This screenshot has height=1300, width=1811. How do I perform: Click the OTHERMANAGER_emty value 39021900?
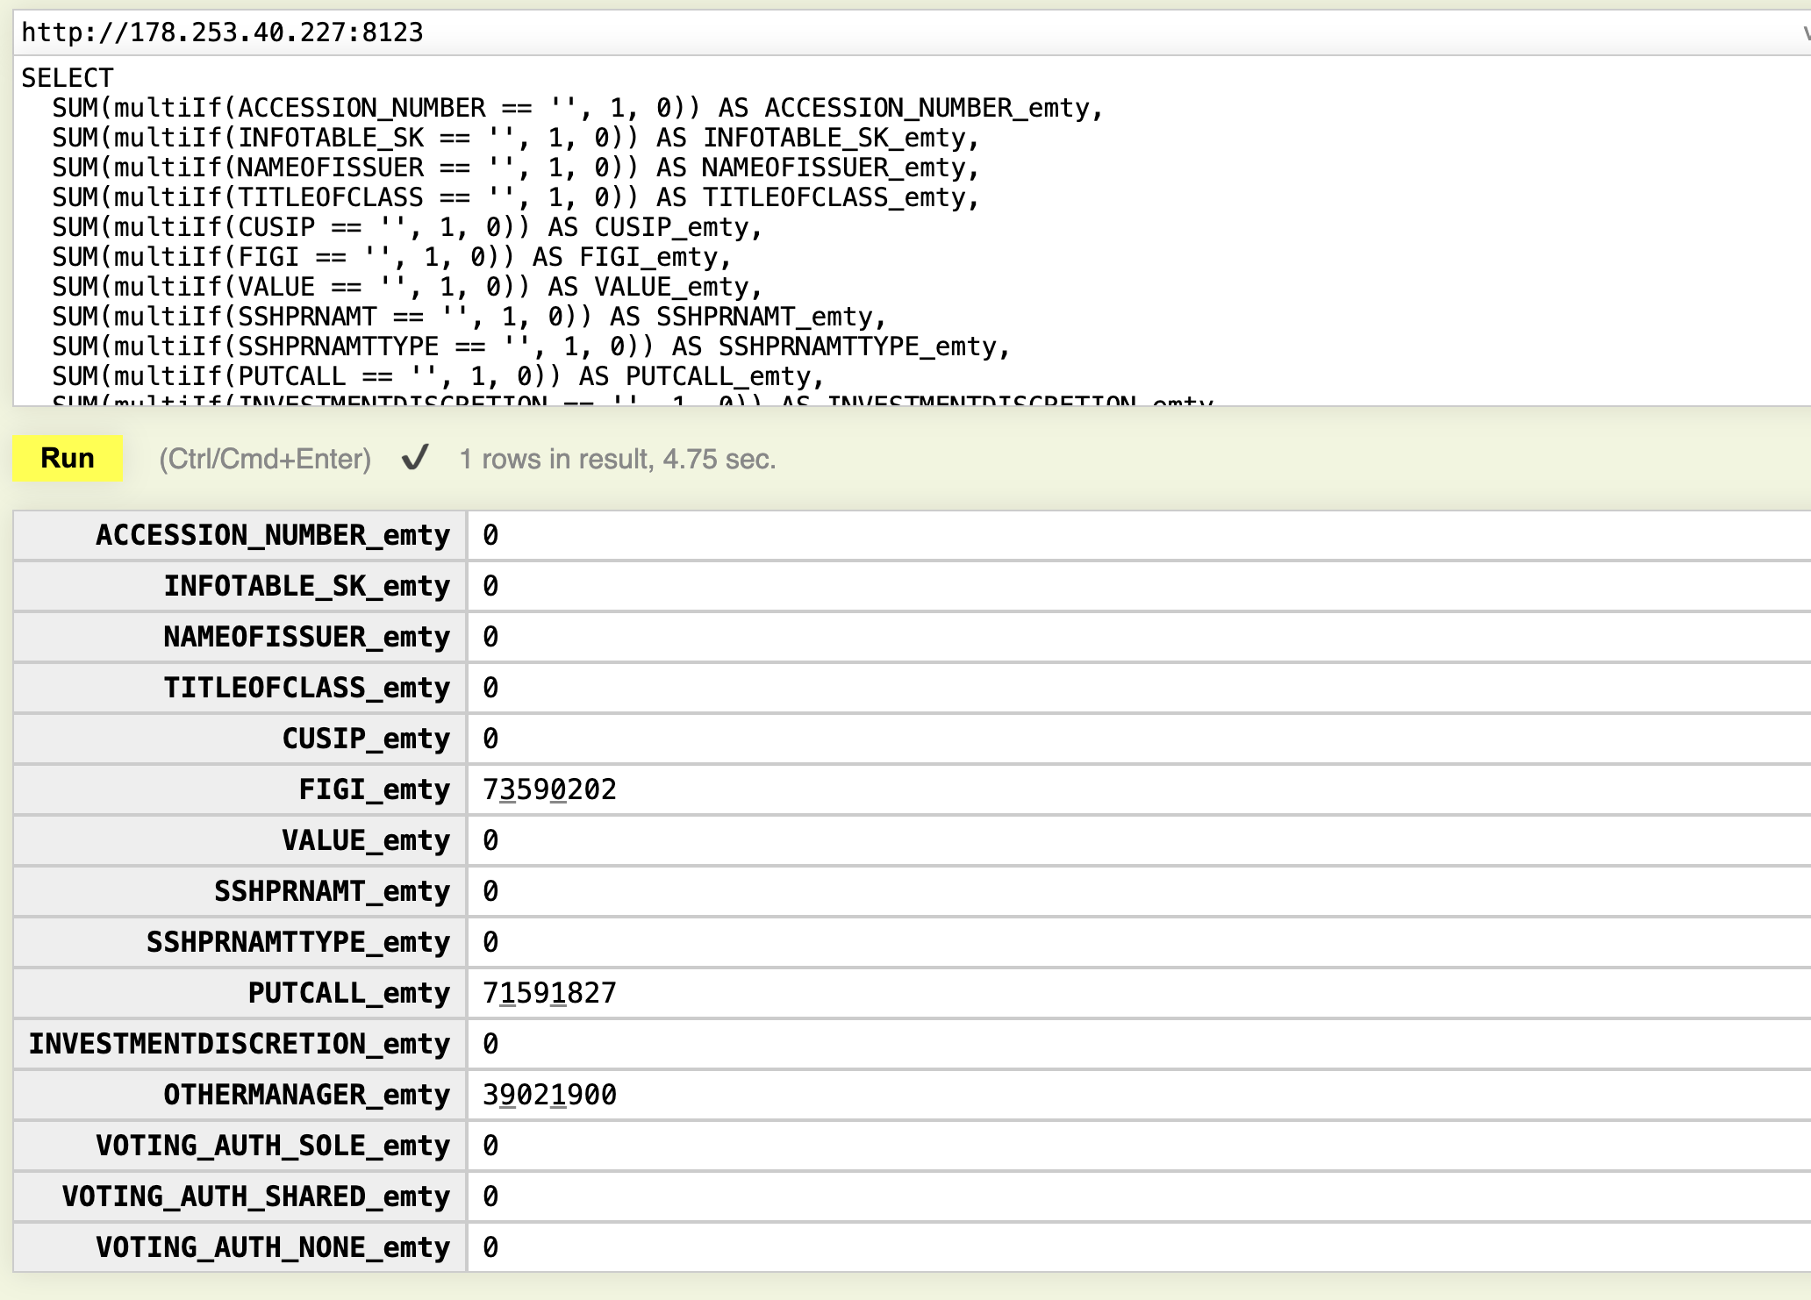point(549,1095)
